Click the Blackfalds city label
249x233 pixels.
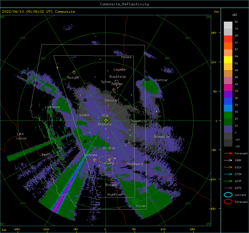118,77
